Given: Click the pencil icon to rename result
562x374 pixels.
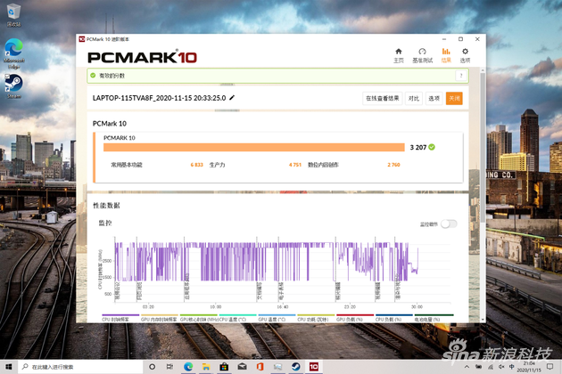Looking at the screenshot, I should (x=233, y=98).
